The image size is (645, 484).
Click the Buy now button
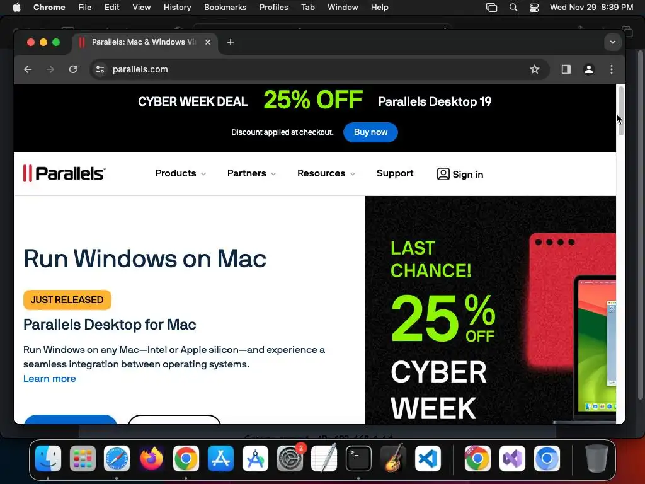[370, 132]
